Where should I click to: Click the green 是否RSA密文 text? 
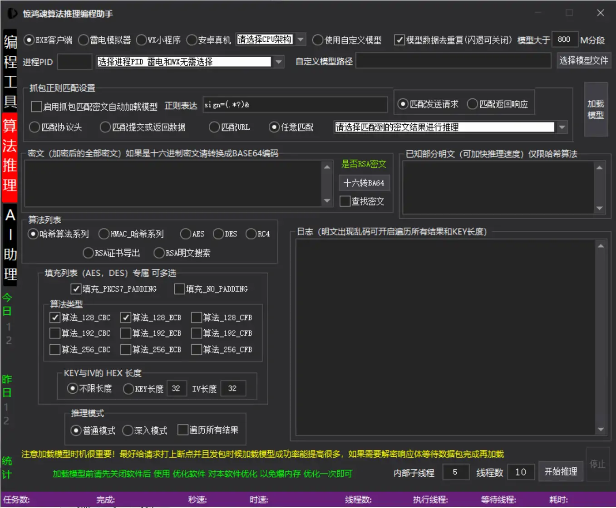[x=364, y=164]
